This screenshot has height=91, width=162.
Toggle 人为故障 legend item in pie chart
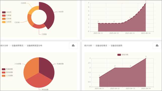(7, 76)
